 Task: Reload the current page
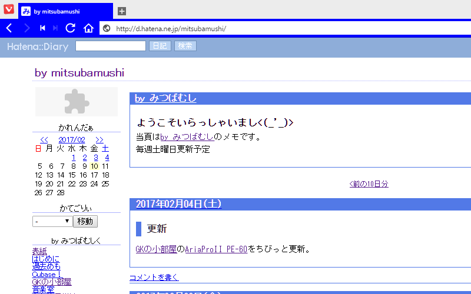tap(70, 28)
